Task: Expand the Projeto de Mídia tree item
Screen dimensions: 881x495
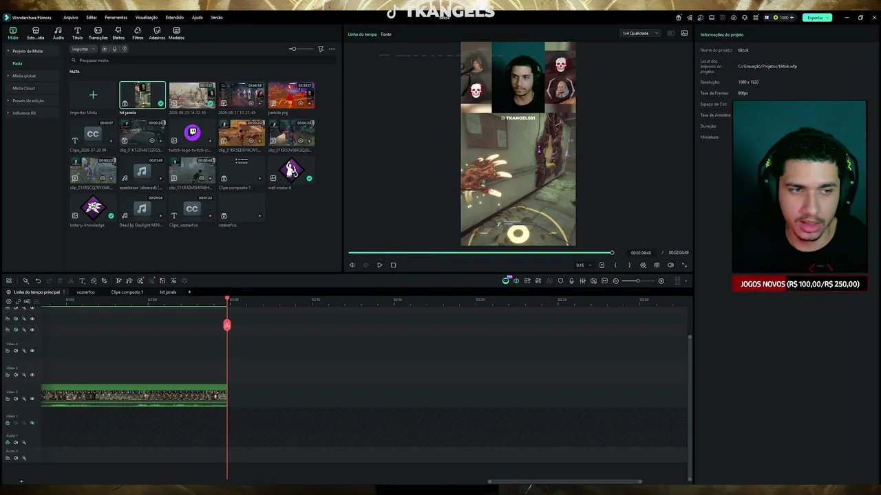Action: pos(8,51)
